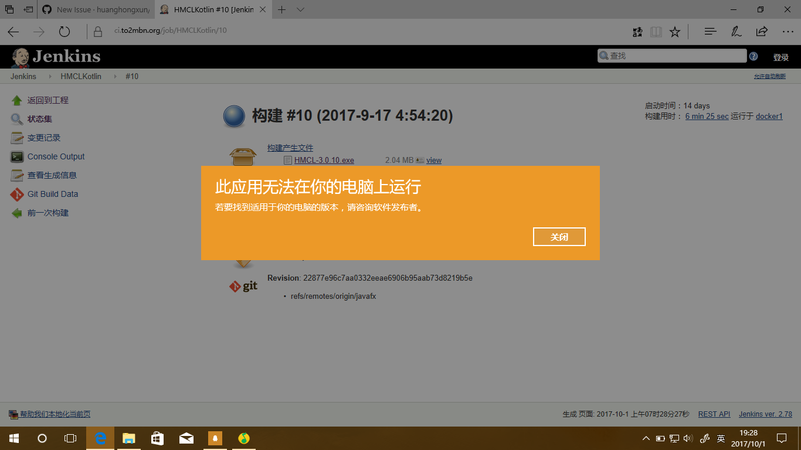Click the magnifier icon beside 状态集
This screenshot has width=801, height=450.
click(x=17, y=119)
